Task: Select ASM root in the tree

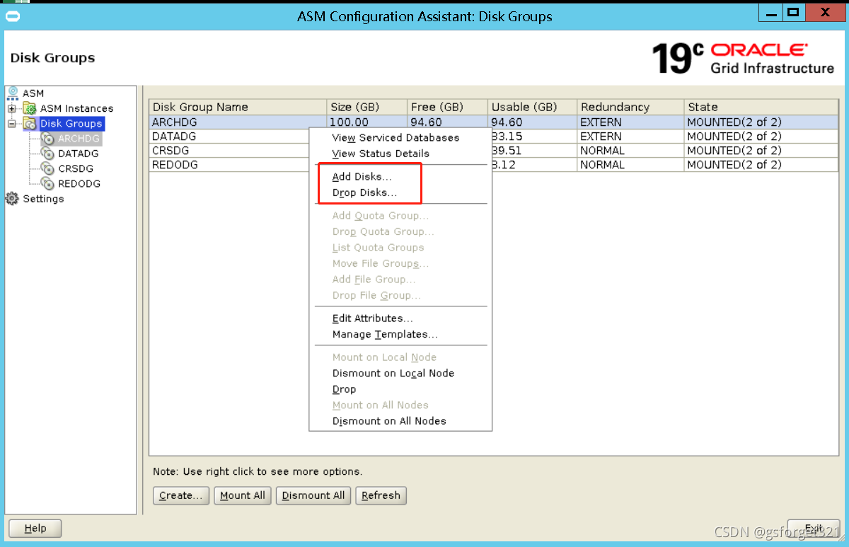Action: 33,93
